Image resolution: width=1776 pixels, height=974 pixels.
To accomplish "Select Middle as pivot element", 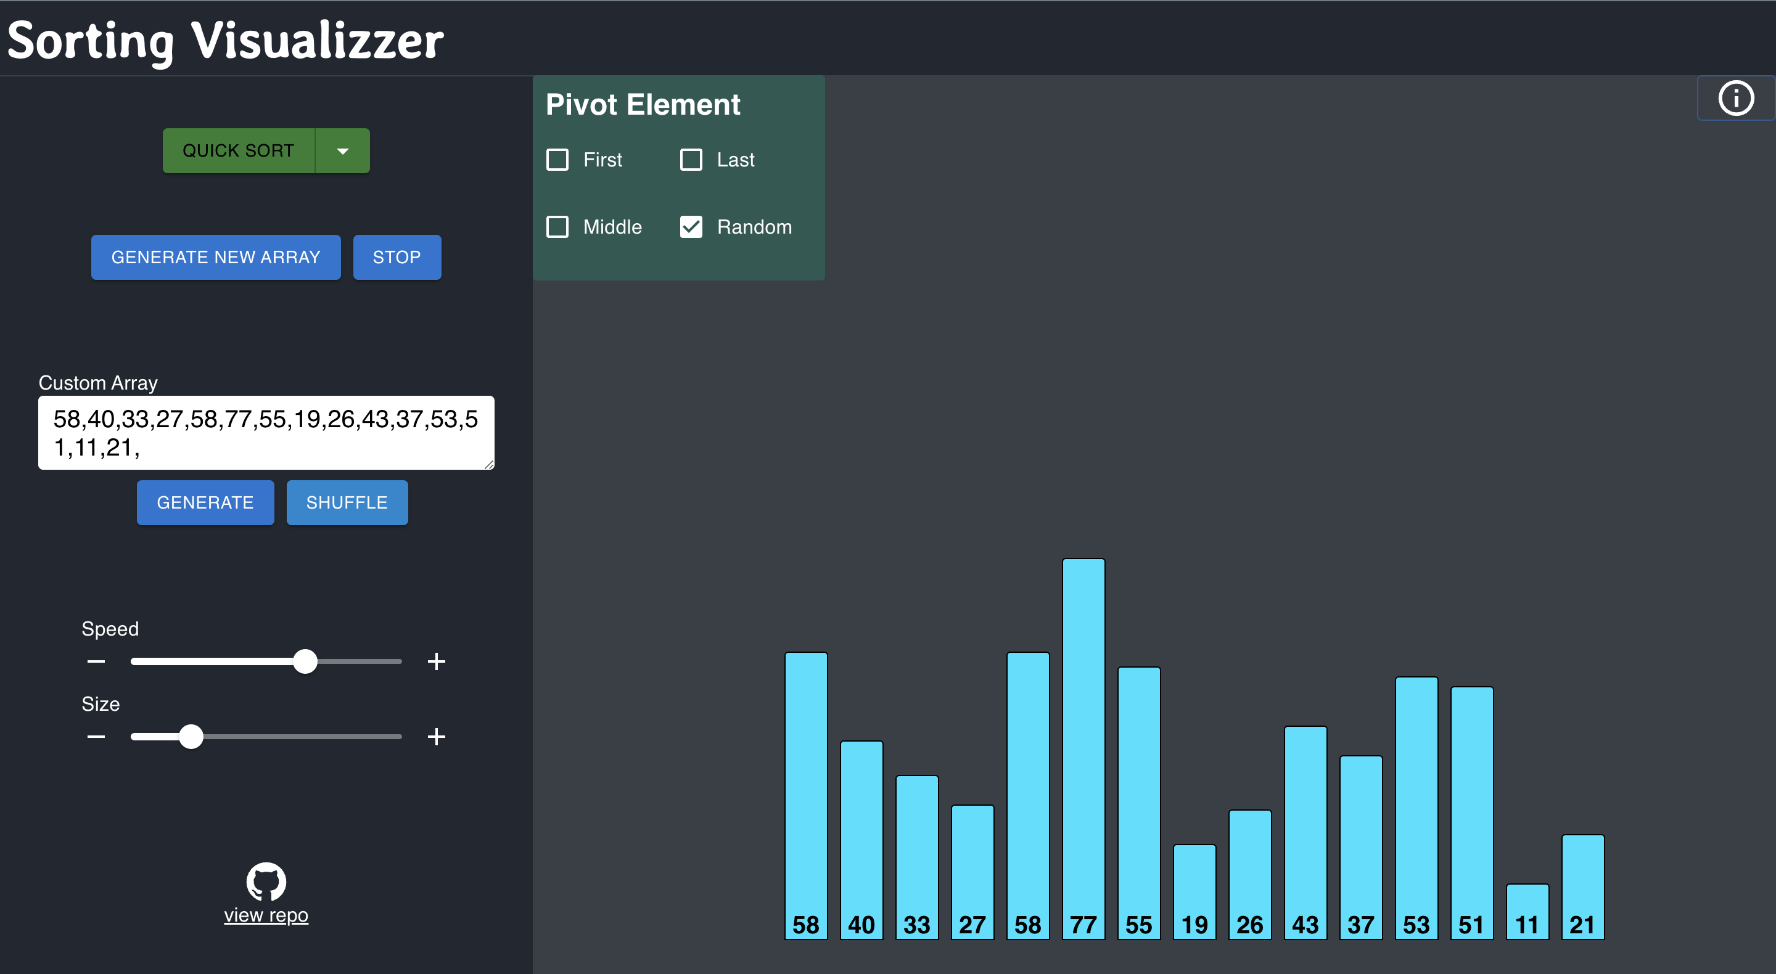I will 557,227.
